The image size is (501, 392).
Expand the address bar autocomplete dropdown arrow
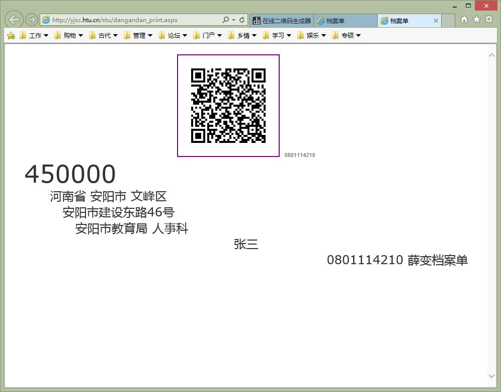pyautogui.click(x=233, y=20)
